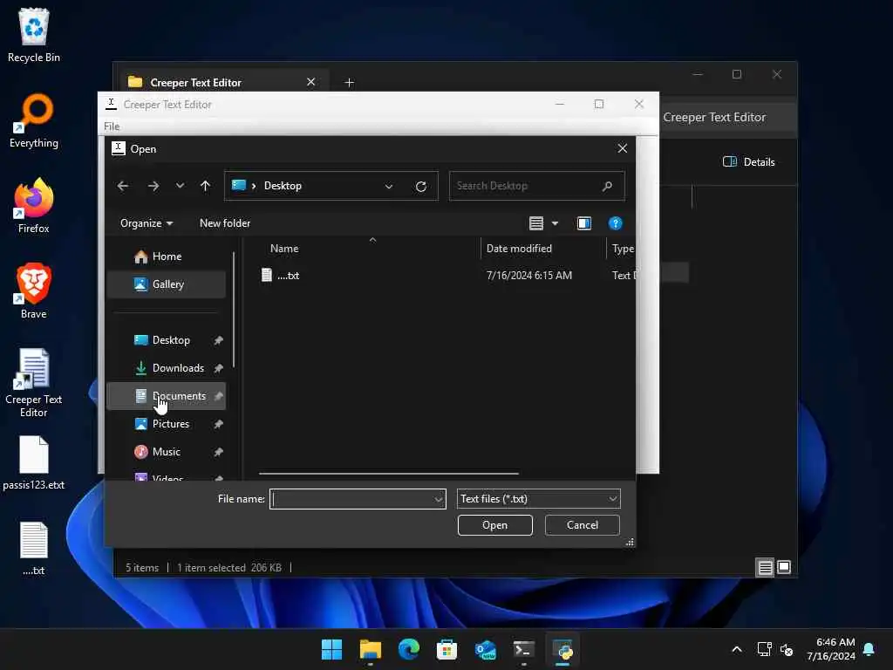Close the Open dialog
Image resolution: width=893 pixels, height=670 pixels.
(623, 148)
